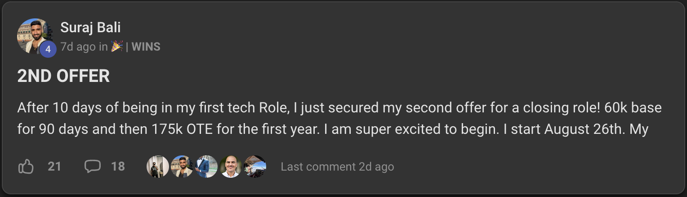Click the blue suit commenter avatar
This screenshot has height=197, width=687.
(206, 167)
